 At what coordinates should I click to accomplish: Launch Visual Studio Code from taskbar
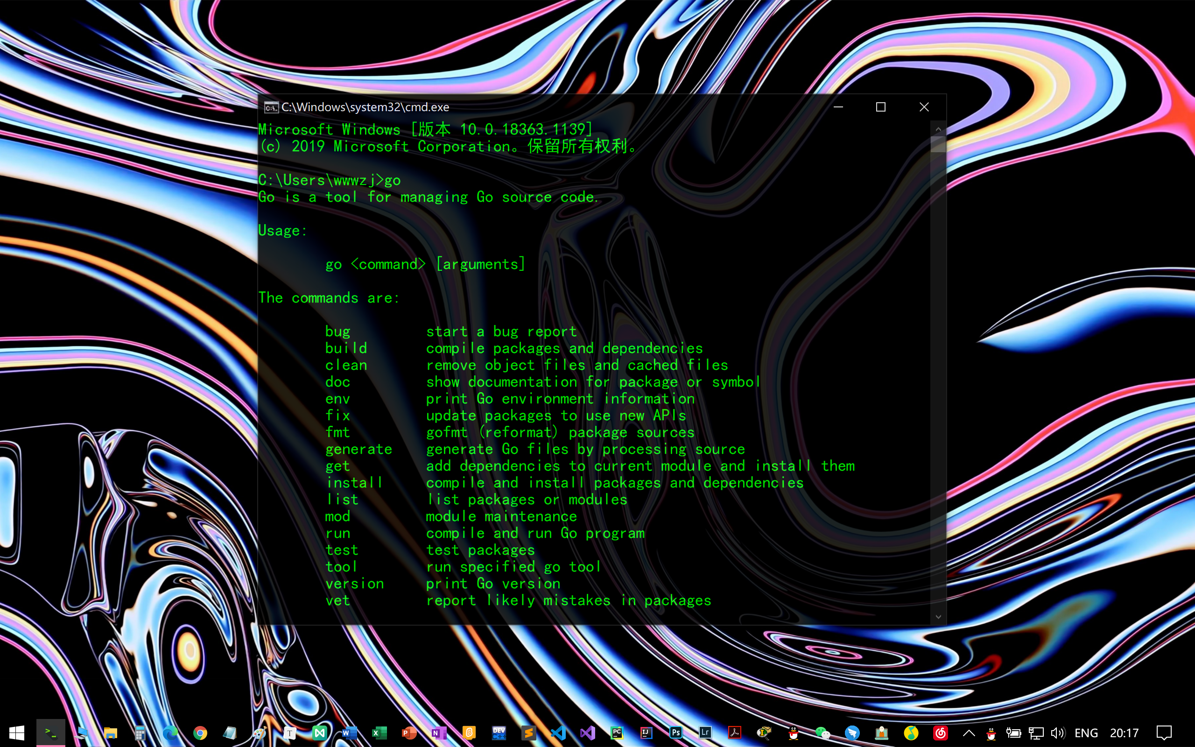[558, 733]
